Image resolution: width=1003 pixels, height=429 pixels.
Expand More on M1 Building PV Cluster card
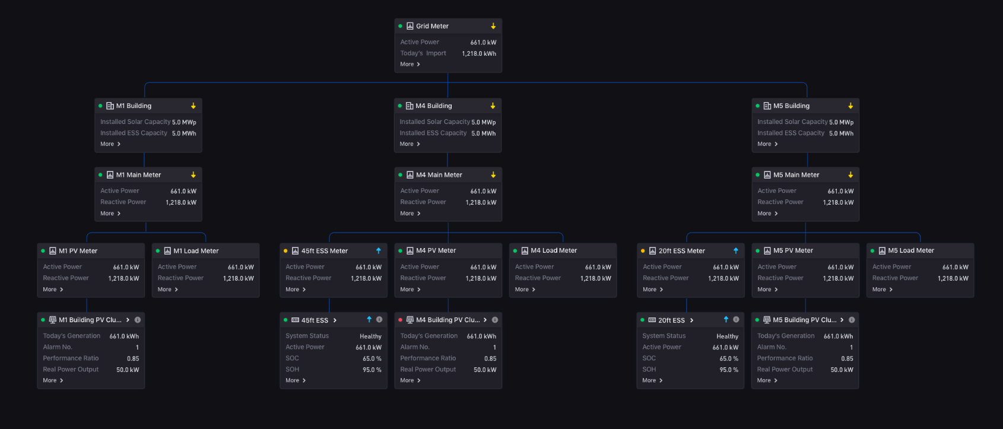pos(53,380)
